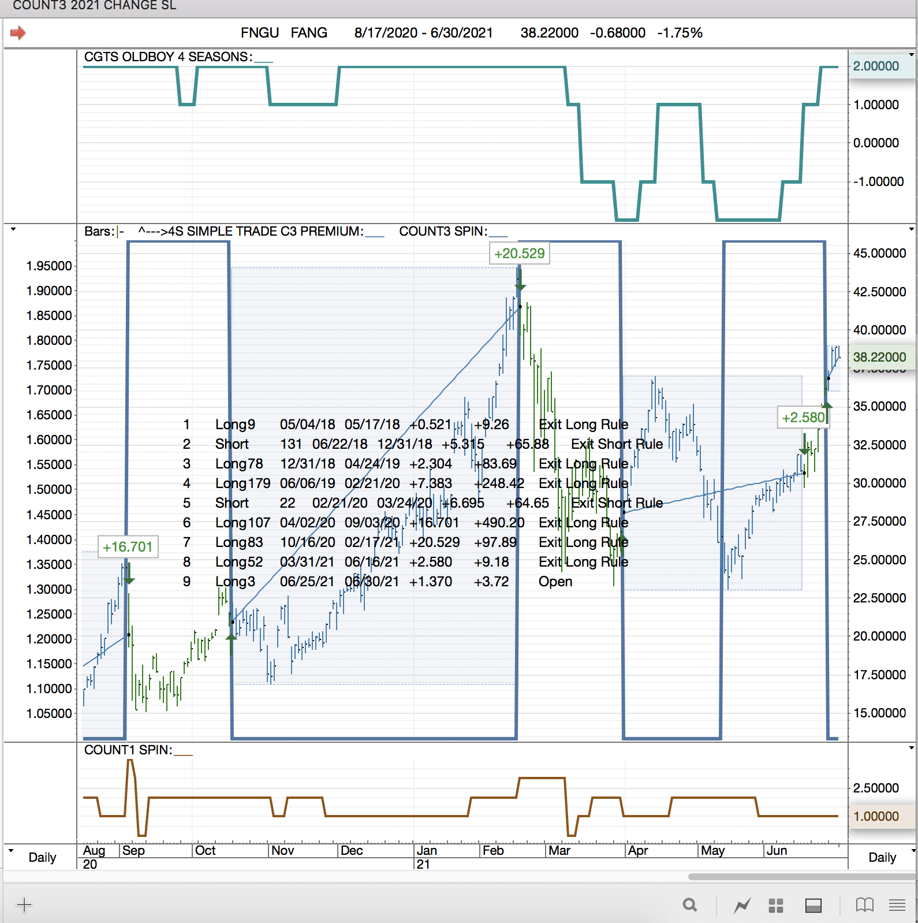Click the plus icon in bottom-left corner
The height and width of the screenshot is (923, 918).
tap(24, 905)
